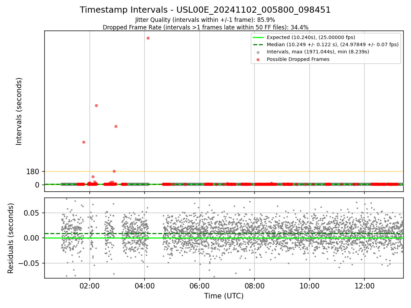Click the gray legend marker for Intervals

[x=258, y=52]
